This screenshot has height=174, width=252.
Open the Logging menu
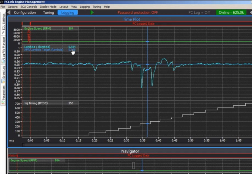85,7
